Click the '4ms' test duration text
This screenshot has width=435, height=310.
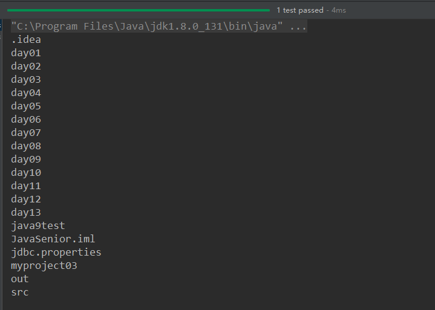point(338,10)
